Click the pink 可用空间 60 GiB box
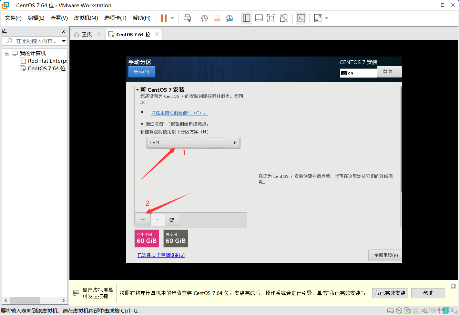The height and width of the screenshot is (315, 459). 147,238
